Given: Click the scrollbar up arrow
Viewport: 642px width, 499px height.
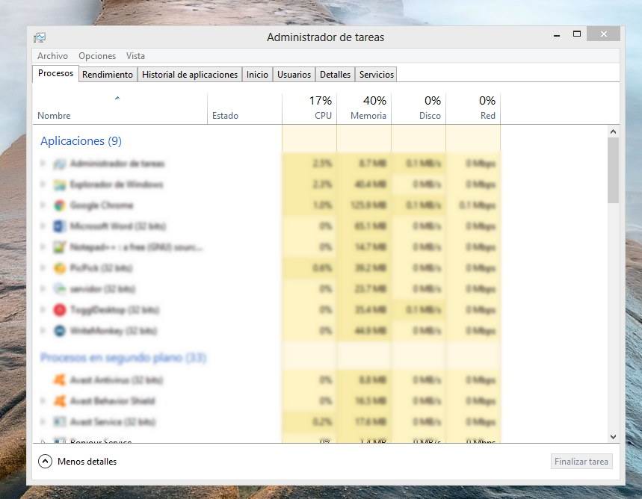Looking at the screenshot, I should 613,131.
